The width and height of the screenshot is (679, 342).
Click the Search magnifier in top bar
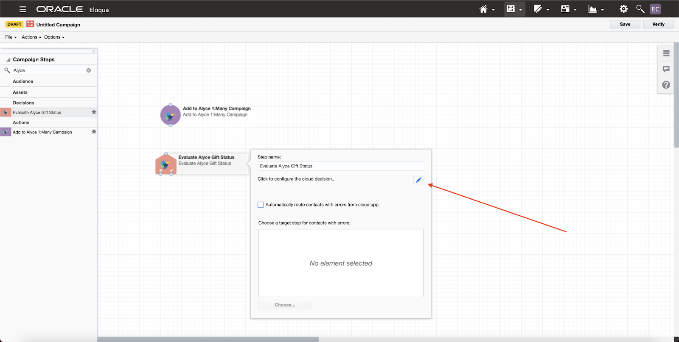point(640,8)
